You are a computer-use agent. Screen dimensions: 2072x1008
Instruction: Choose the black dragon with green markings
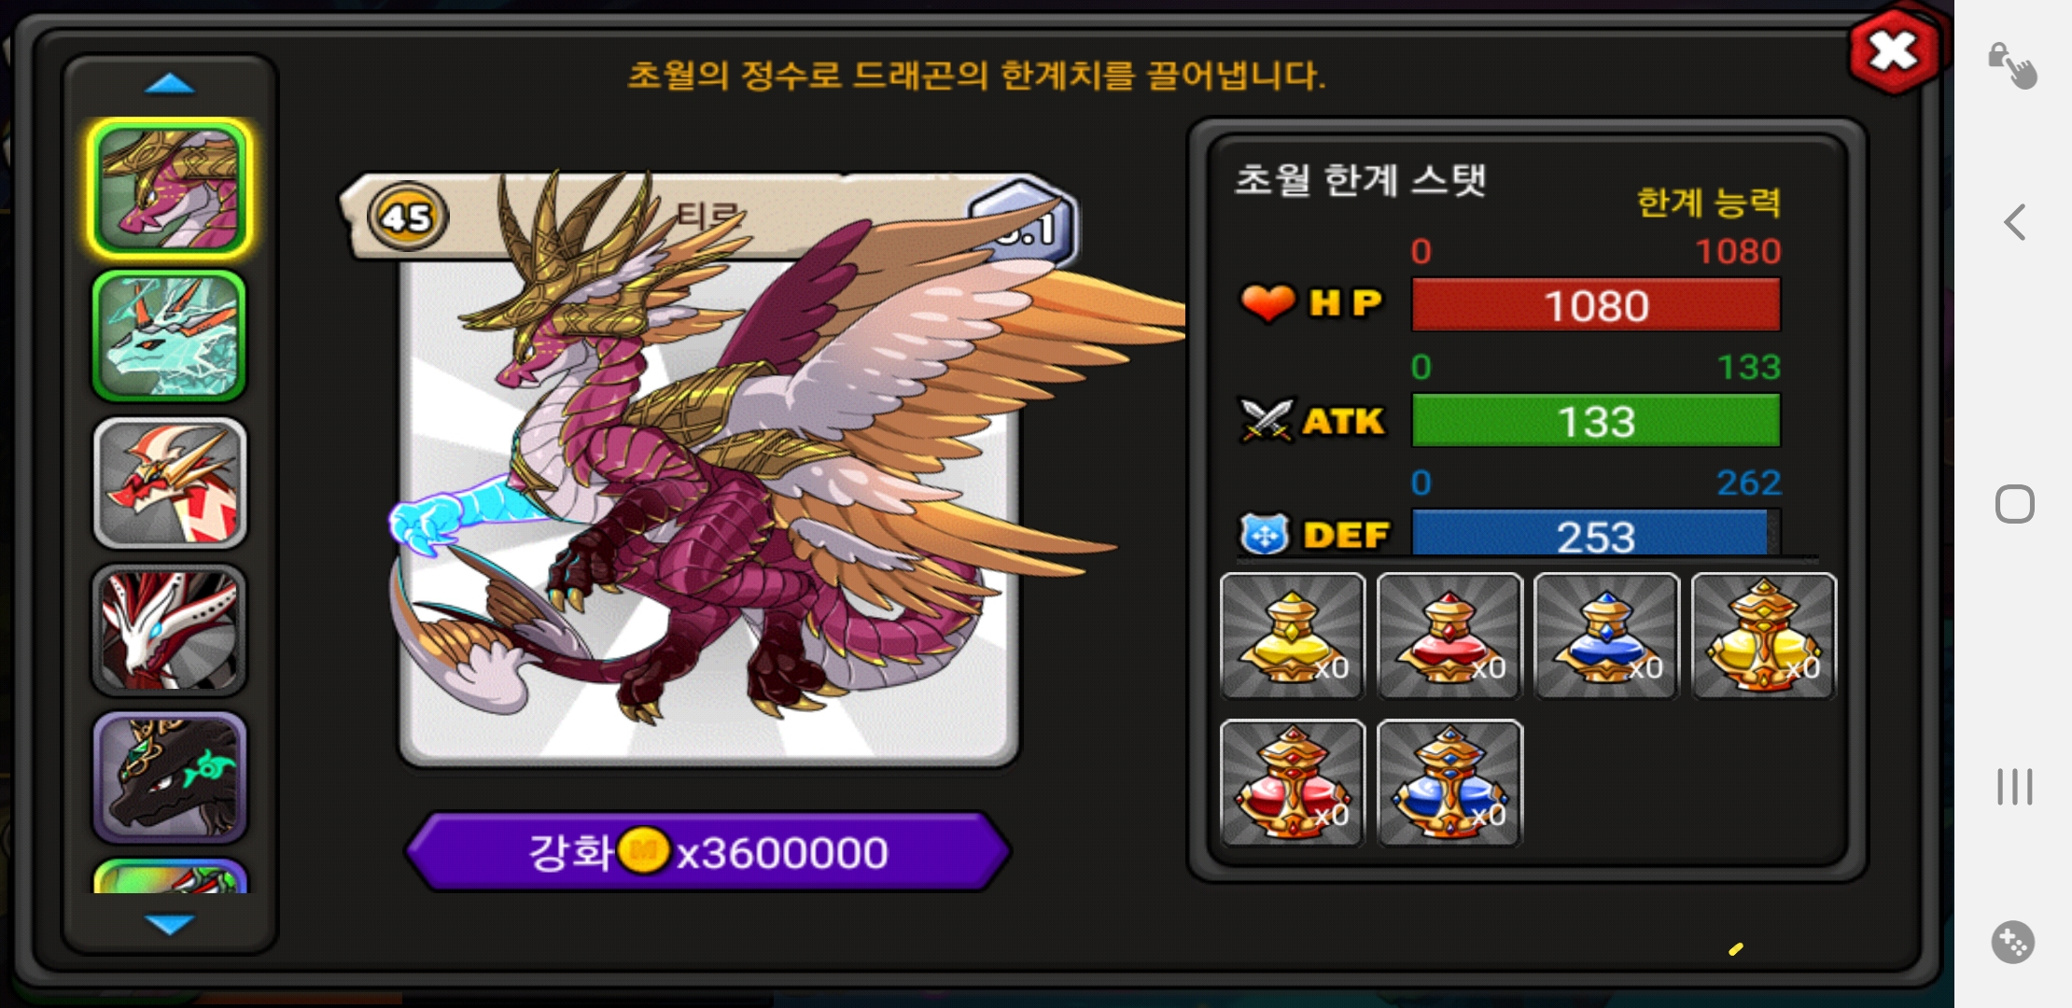point(169,777)
